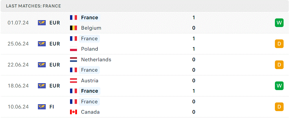Click the orange D badge for Netherlands vs France
Screen dimensions: 294x118
279,65
